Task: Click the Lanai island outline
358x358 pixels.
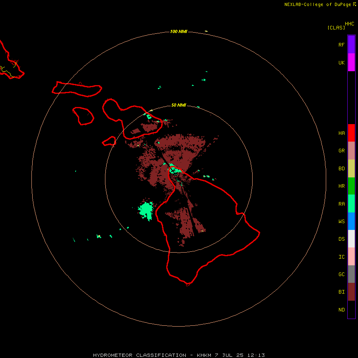Action: 83,116
